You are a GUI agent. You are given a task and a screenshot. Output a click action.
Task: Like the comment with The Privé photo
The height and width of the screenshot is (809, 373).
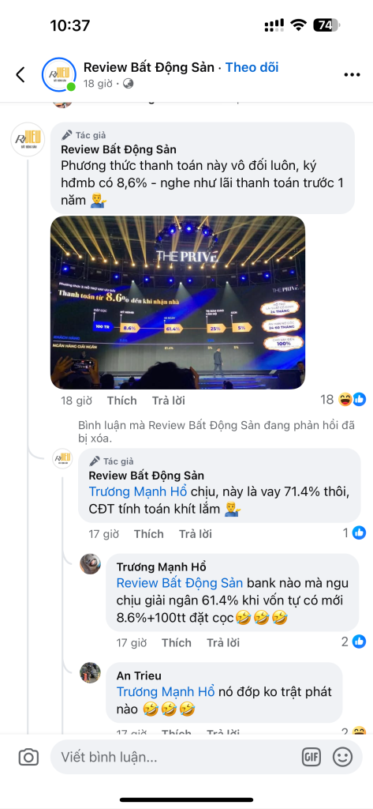pos(122,401)
